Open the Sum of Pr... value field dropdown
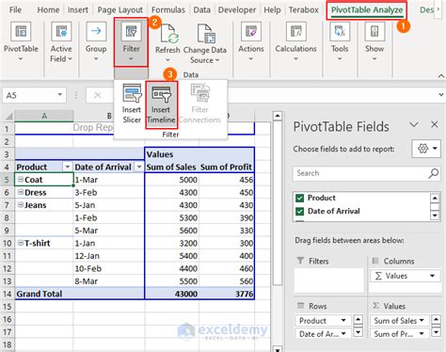The image size is (446, 352). [x=422, y=333]
